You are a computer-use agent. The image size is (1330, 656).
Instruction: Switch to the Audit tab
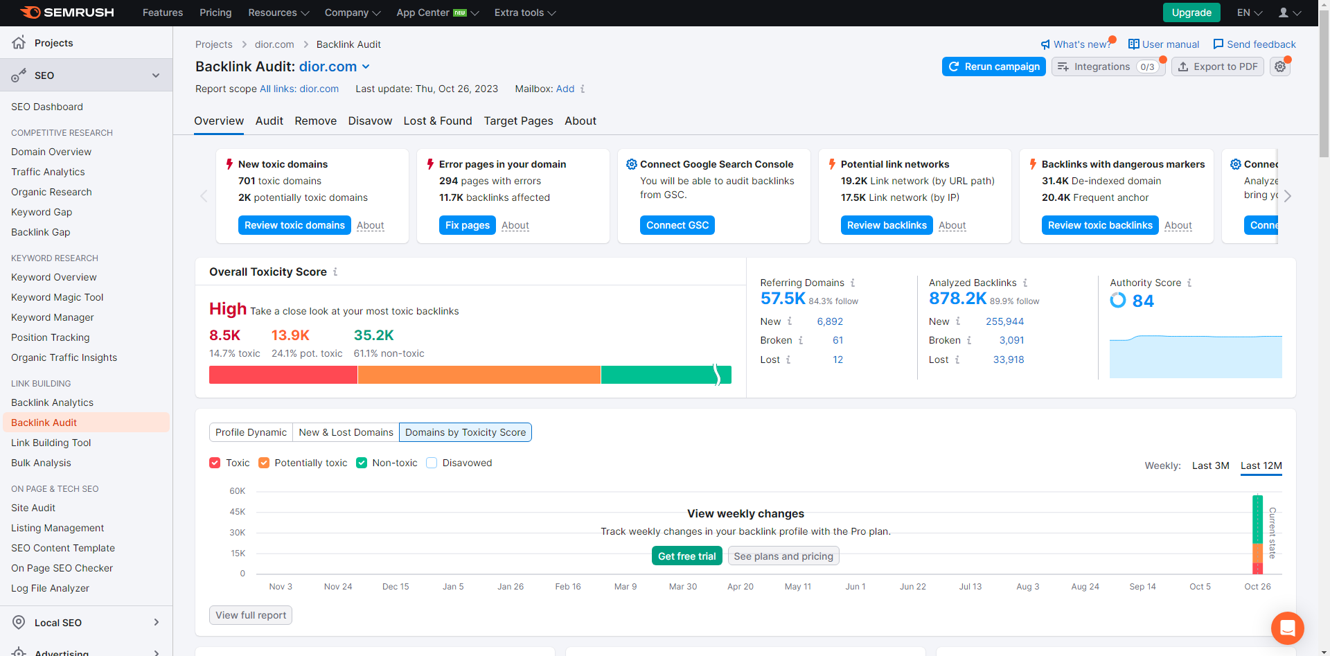click(x=269, y=121)
